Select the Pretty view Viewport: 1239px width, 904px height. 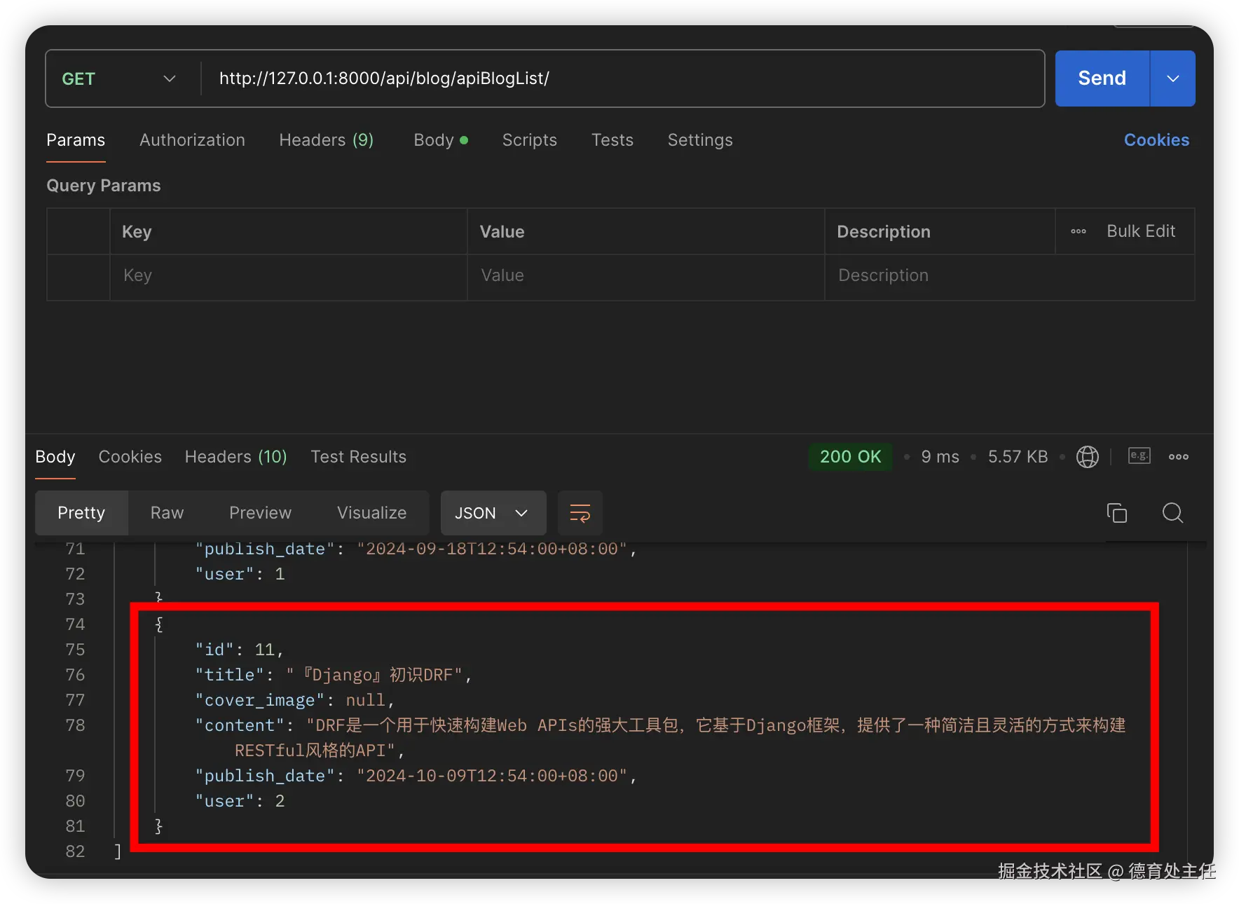click(81, 513)
